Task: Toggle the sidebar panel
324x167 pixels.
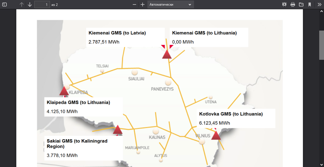Action: (4, 4)
